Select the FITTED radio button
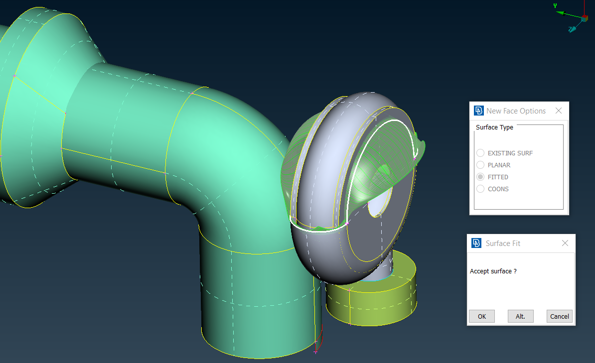595x363 pixels. click(x=480, y=177)
